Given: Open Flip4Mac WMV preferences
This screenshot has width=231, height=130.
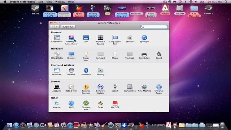Looking at the screenshot, I should pyautogui.click(x=86, y=105).
